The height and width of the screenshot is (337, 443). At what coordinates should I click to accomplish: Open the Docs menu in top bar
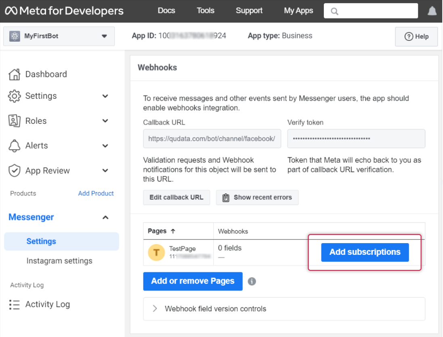(x=166, y=11)
